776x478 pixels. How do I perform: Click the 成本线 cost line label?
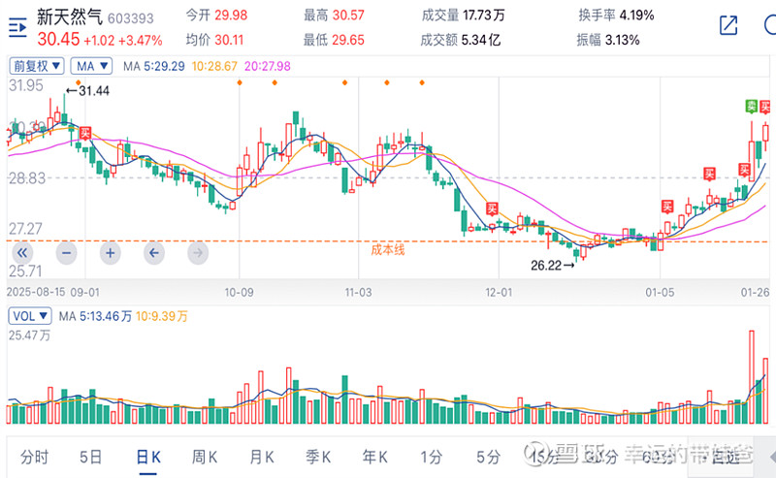(x=386, y=249)
